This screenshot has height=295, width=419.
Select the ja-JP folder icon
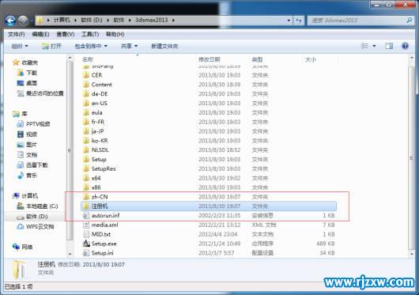86,131
